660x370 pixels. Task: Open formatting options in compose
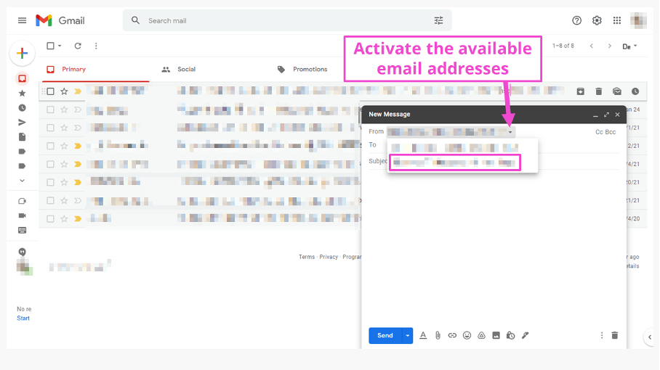tap(423, 335)
